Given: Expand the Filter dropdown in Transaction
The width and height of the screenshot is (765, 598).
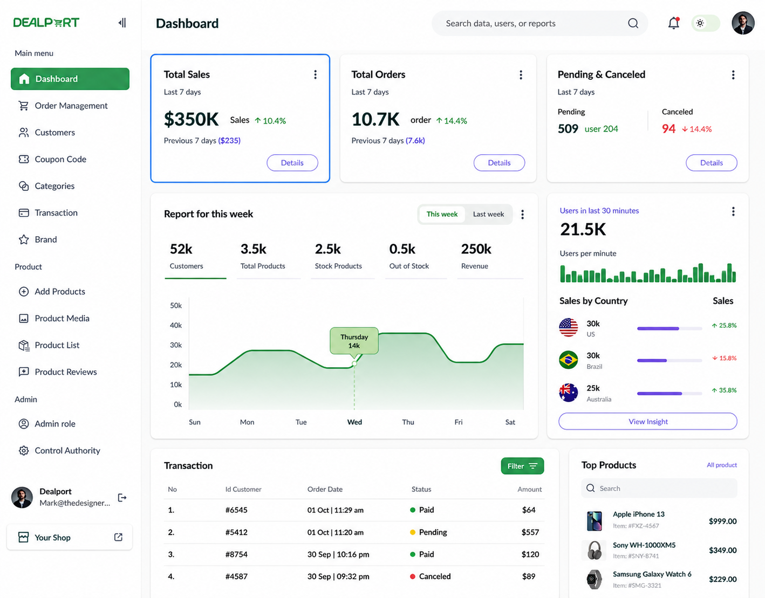Looking at the screenshot, I should tap(522, 466).
